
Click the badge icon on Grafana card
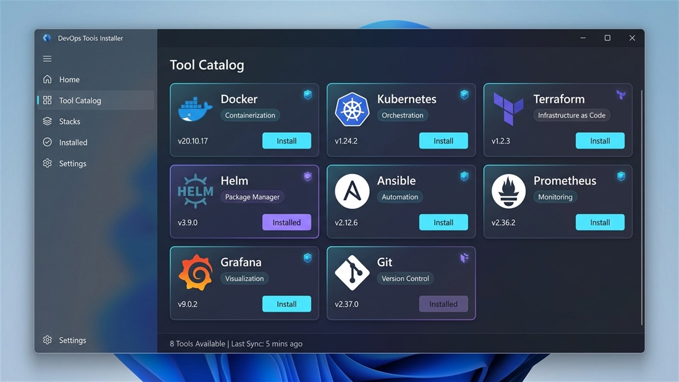[308, 258]
